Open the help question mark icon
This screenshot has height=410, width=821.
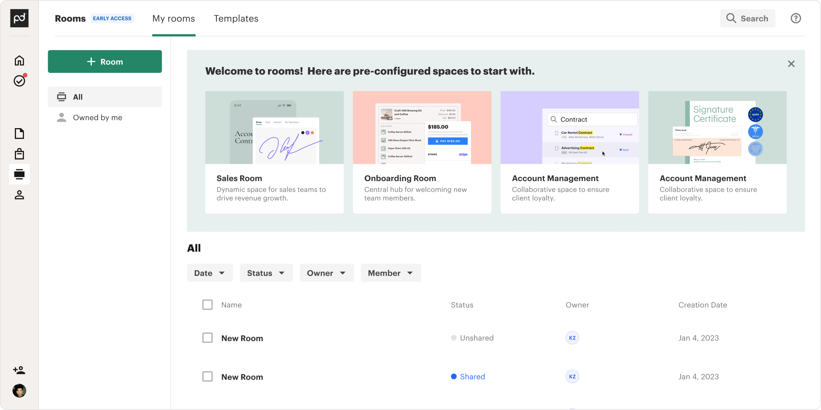tap(795, 18)
